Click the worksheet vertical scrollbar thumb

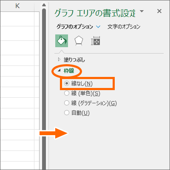(x=44, y=89)
